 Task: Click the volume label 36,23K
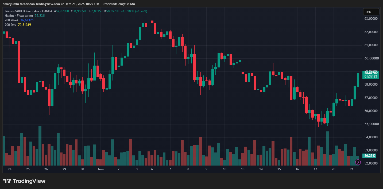coord(370,156)
